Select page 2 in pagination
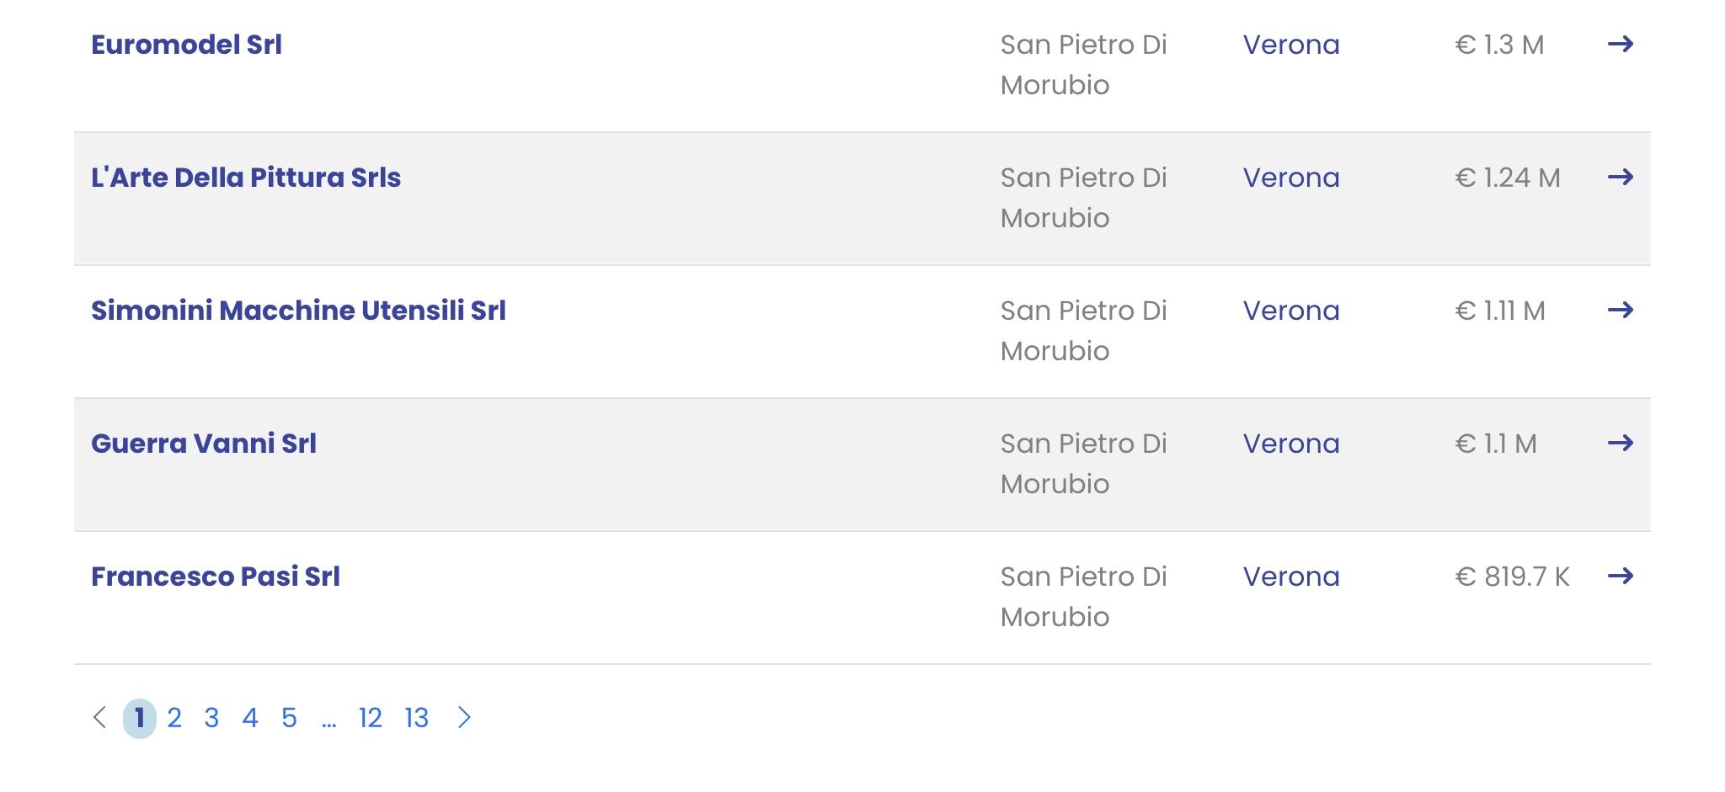The image size is (1725, 792). (174, 718)
